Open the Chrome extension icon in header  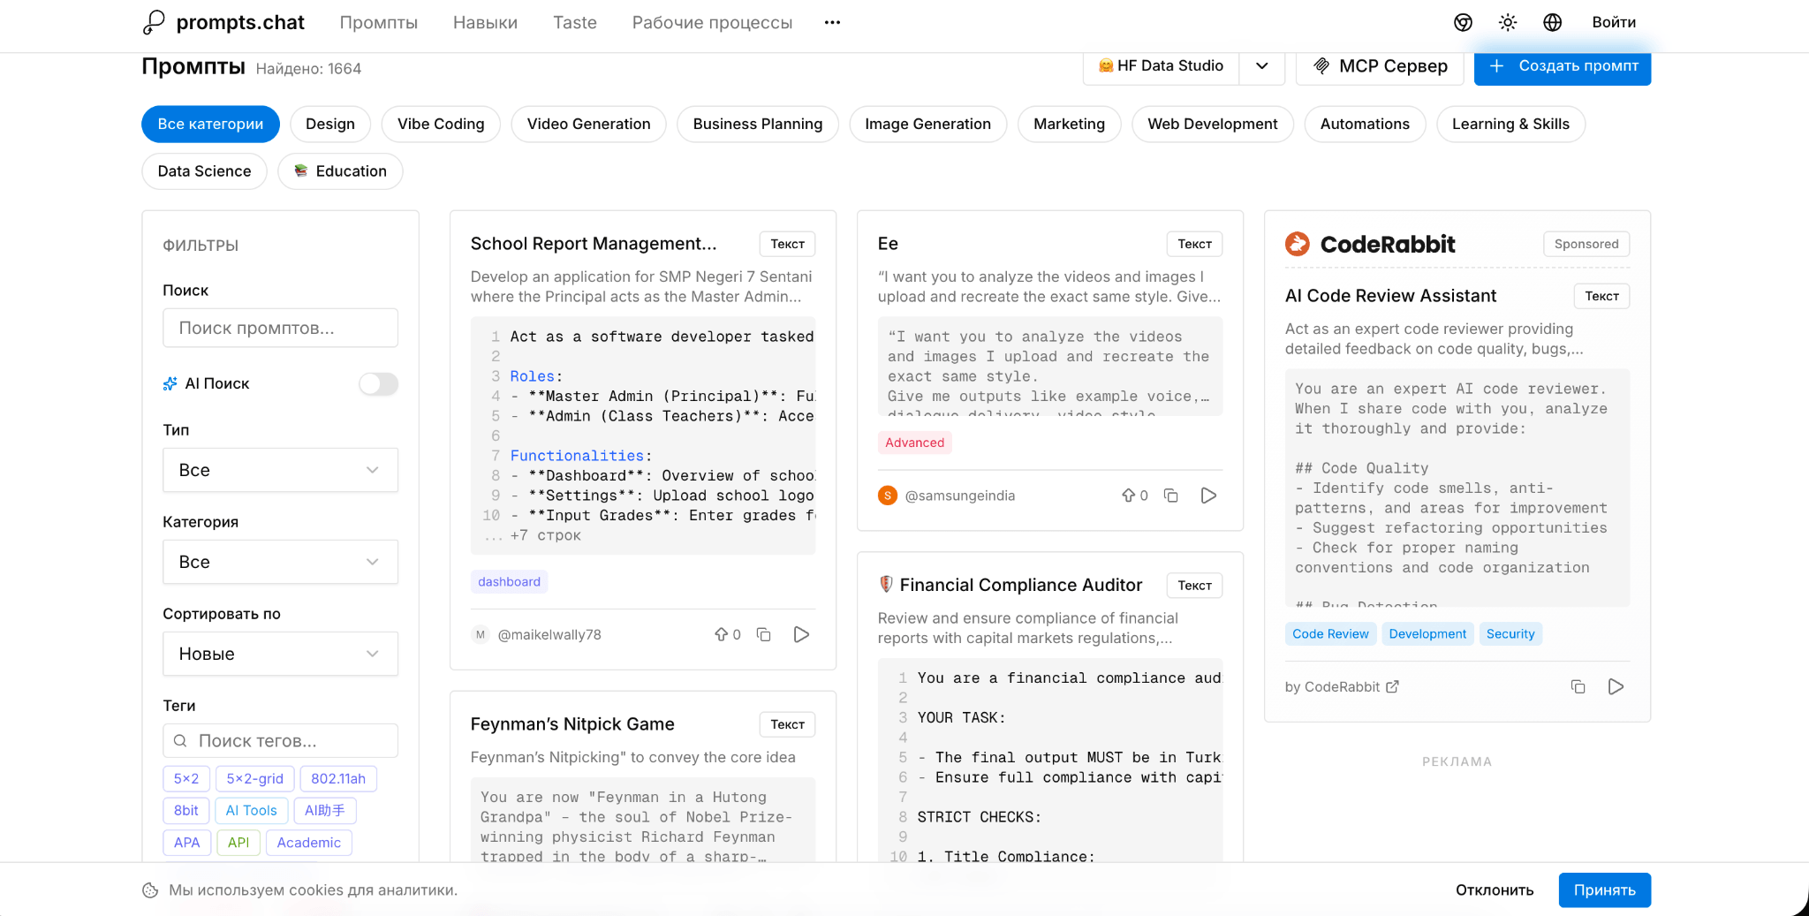coord(1463,22)
